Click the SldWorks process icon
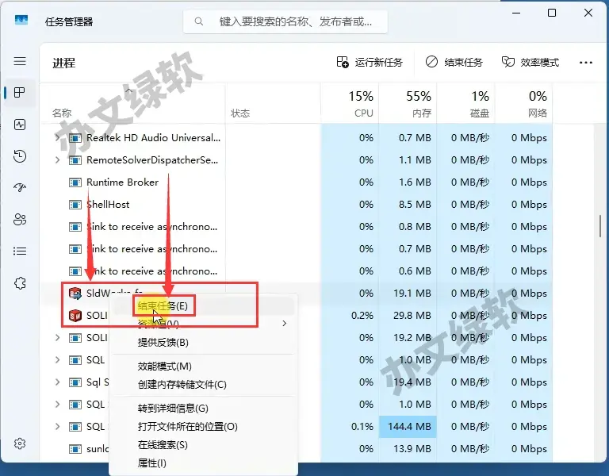 pyautogui.click(x=75, y=293)
